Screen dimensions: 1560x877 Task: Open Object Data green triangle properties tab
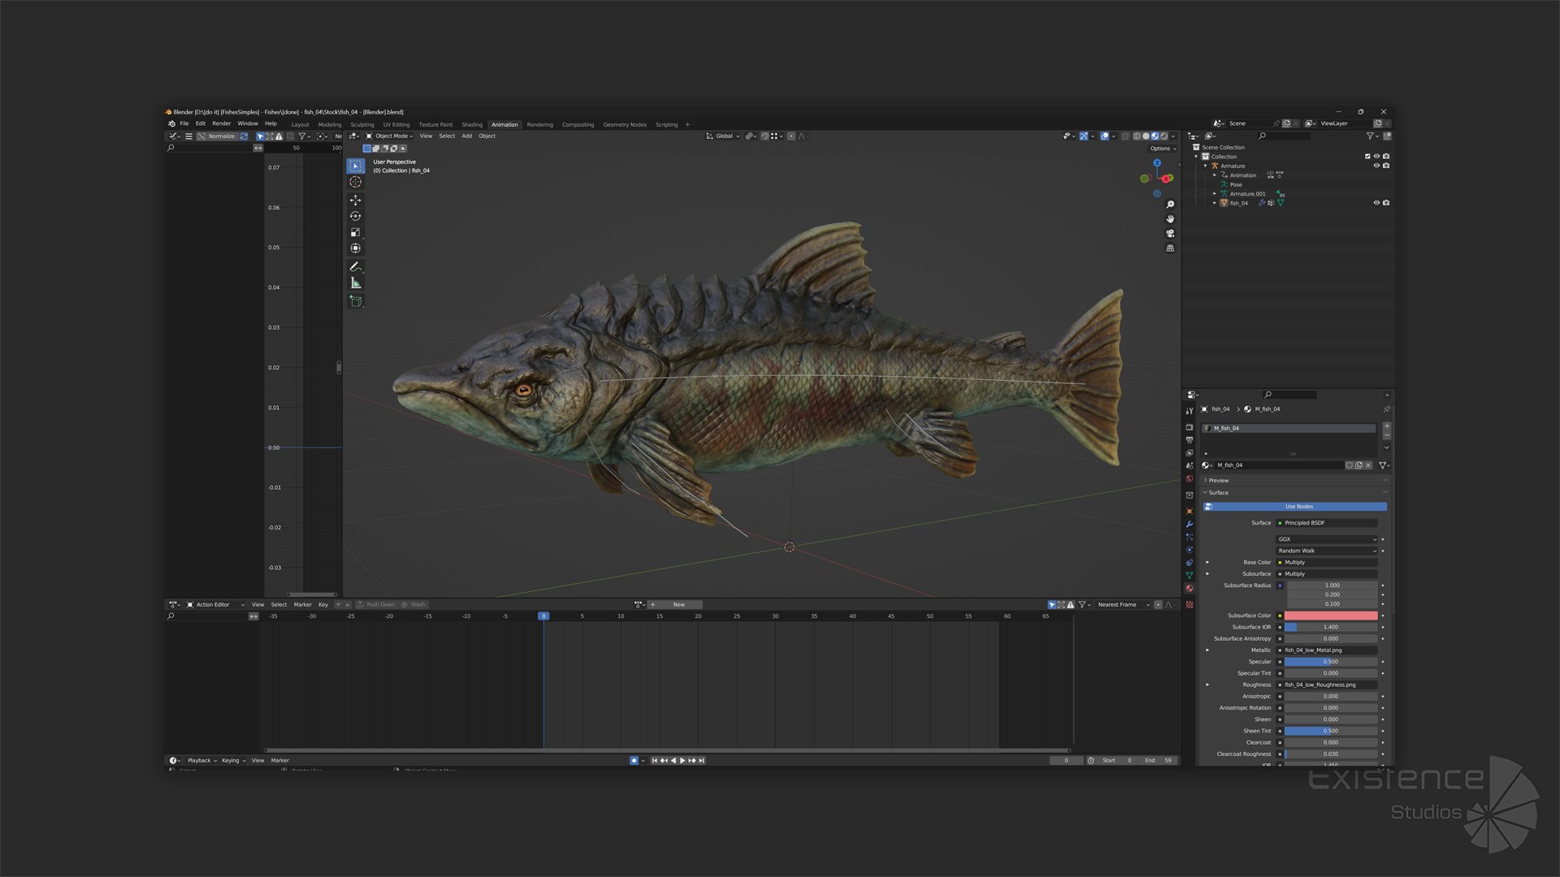click(1189, 576)
